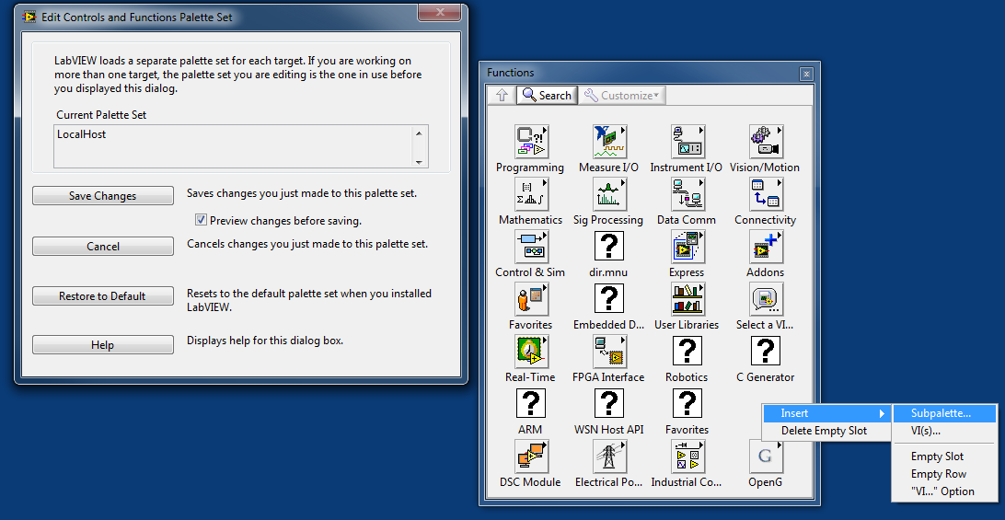This screenshot has width=1005, height=520.
Task: Choose Delete Empty Slot menu entry
Action: [826, 431]
